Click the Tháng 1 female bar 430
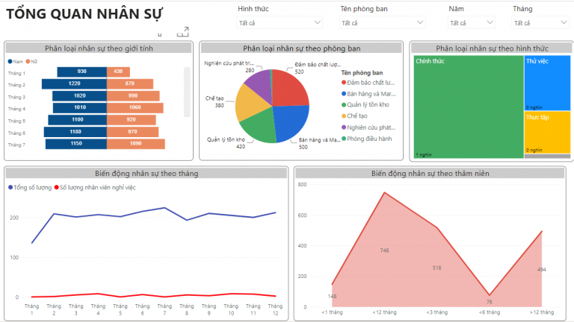 [x=118, y=72]
